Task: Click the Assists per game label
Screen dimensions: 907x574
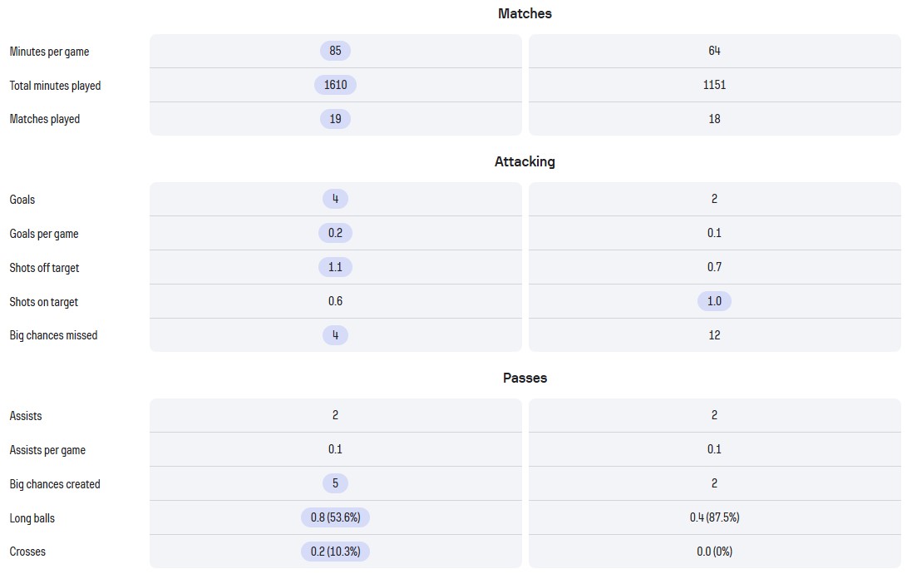Action: pos(47,450)
